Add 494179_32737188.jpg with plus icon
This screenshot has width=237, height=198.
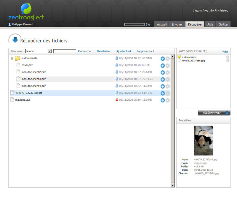[163, 93]
